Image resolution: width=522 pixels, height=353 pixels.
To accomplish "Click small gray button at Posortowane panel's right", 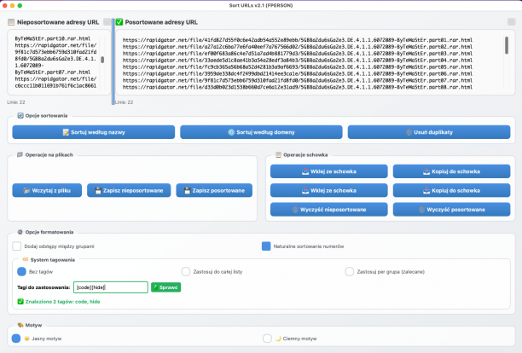I will click(512, 22).
